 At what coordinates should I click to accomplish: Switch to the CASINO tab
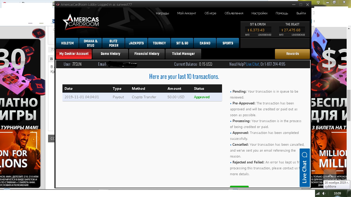(x=205, y=43)
